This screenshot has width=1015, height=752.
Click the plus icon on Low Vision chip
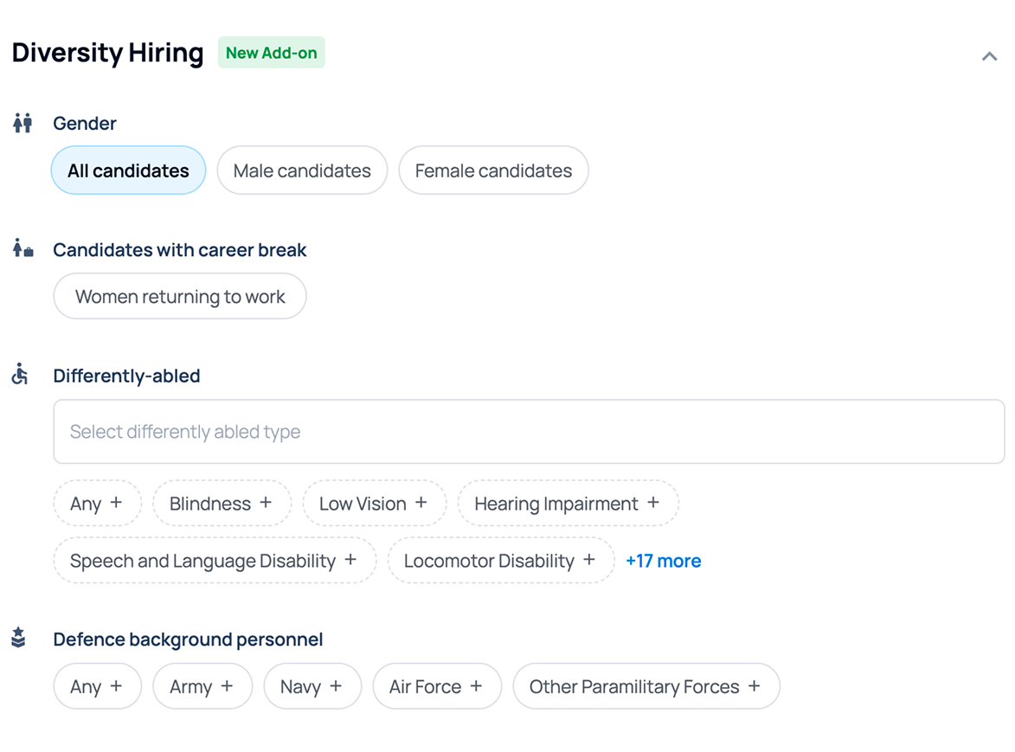tap(421, 503)
